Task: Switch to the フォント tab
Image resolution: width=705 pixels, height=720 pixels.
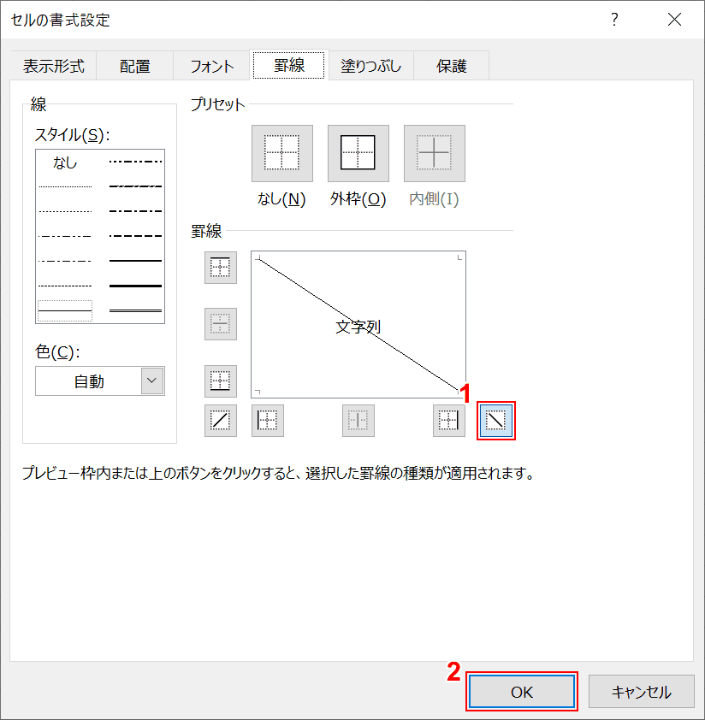Action: coord(212,66)
